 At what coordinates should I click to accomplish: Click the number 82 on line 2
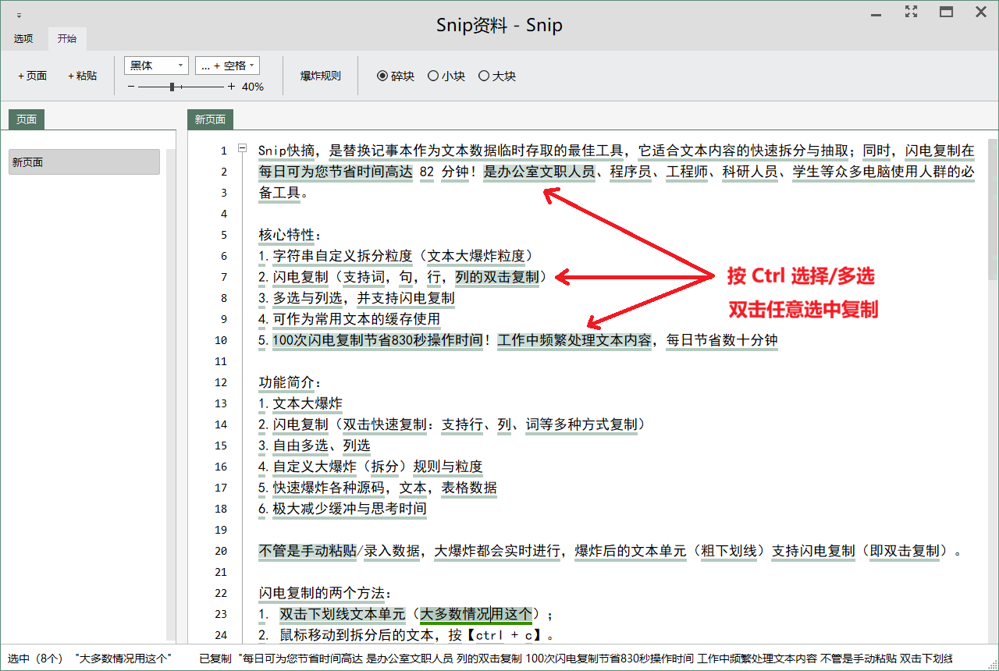tap(427, 172)
